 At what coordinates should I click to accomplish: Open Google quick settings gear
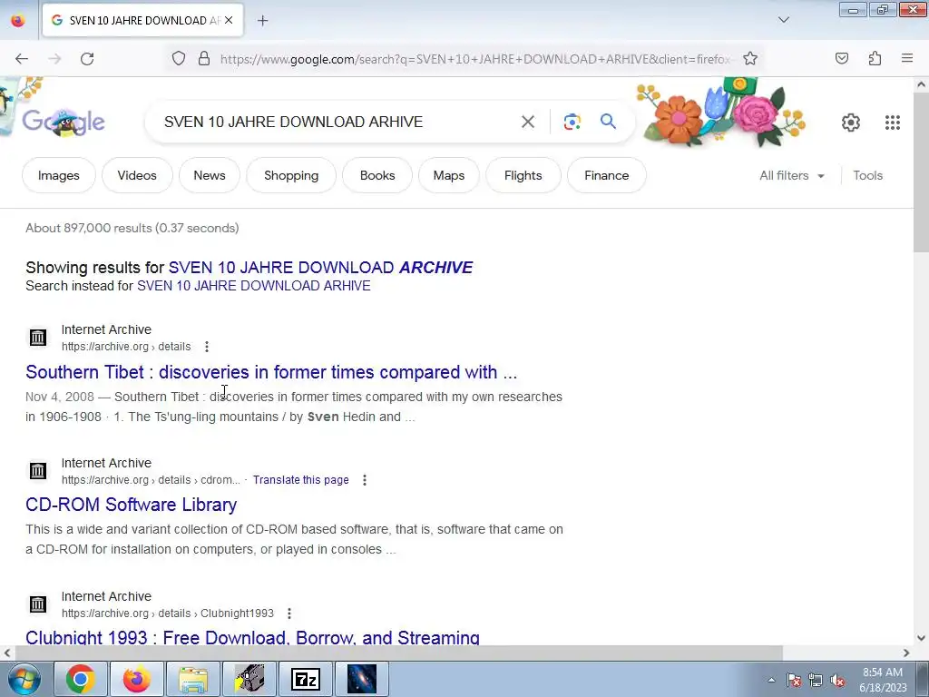coord(851,123)
